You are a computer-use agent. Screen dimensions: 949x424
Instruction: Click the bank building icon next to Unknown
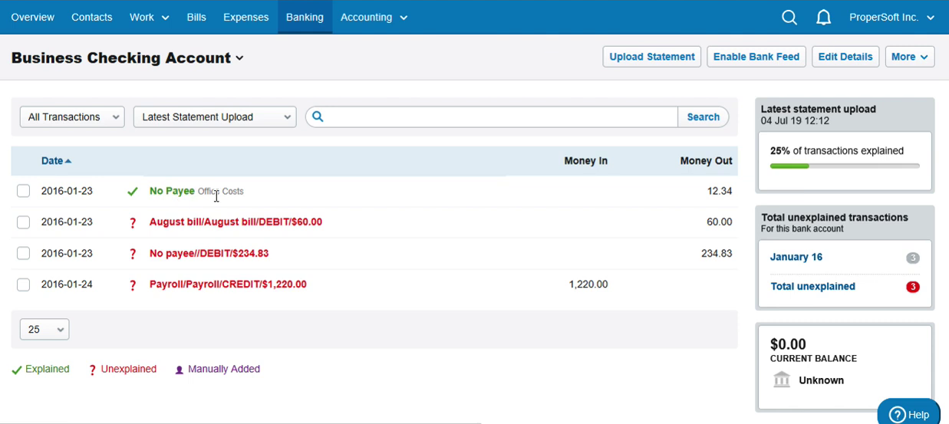(x=782, y=380)
